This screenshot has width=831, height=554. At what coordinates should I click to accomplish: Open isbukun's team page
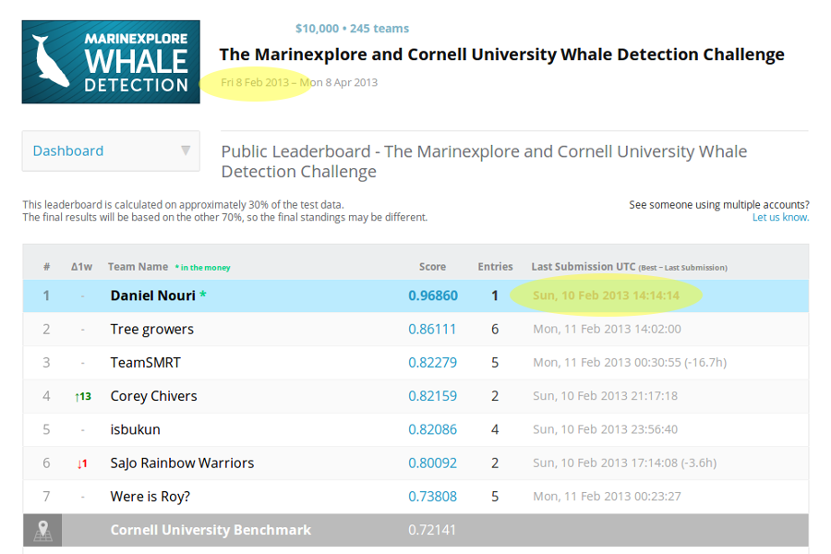pos(135,429)
